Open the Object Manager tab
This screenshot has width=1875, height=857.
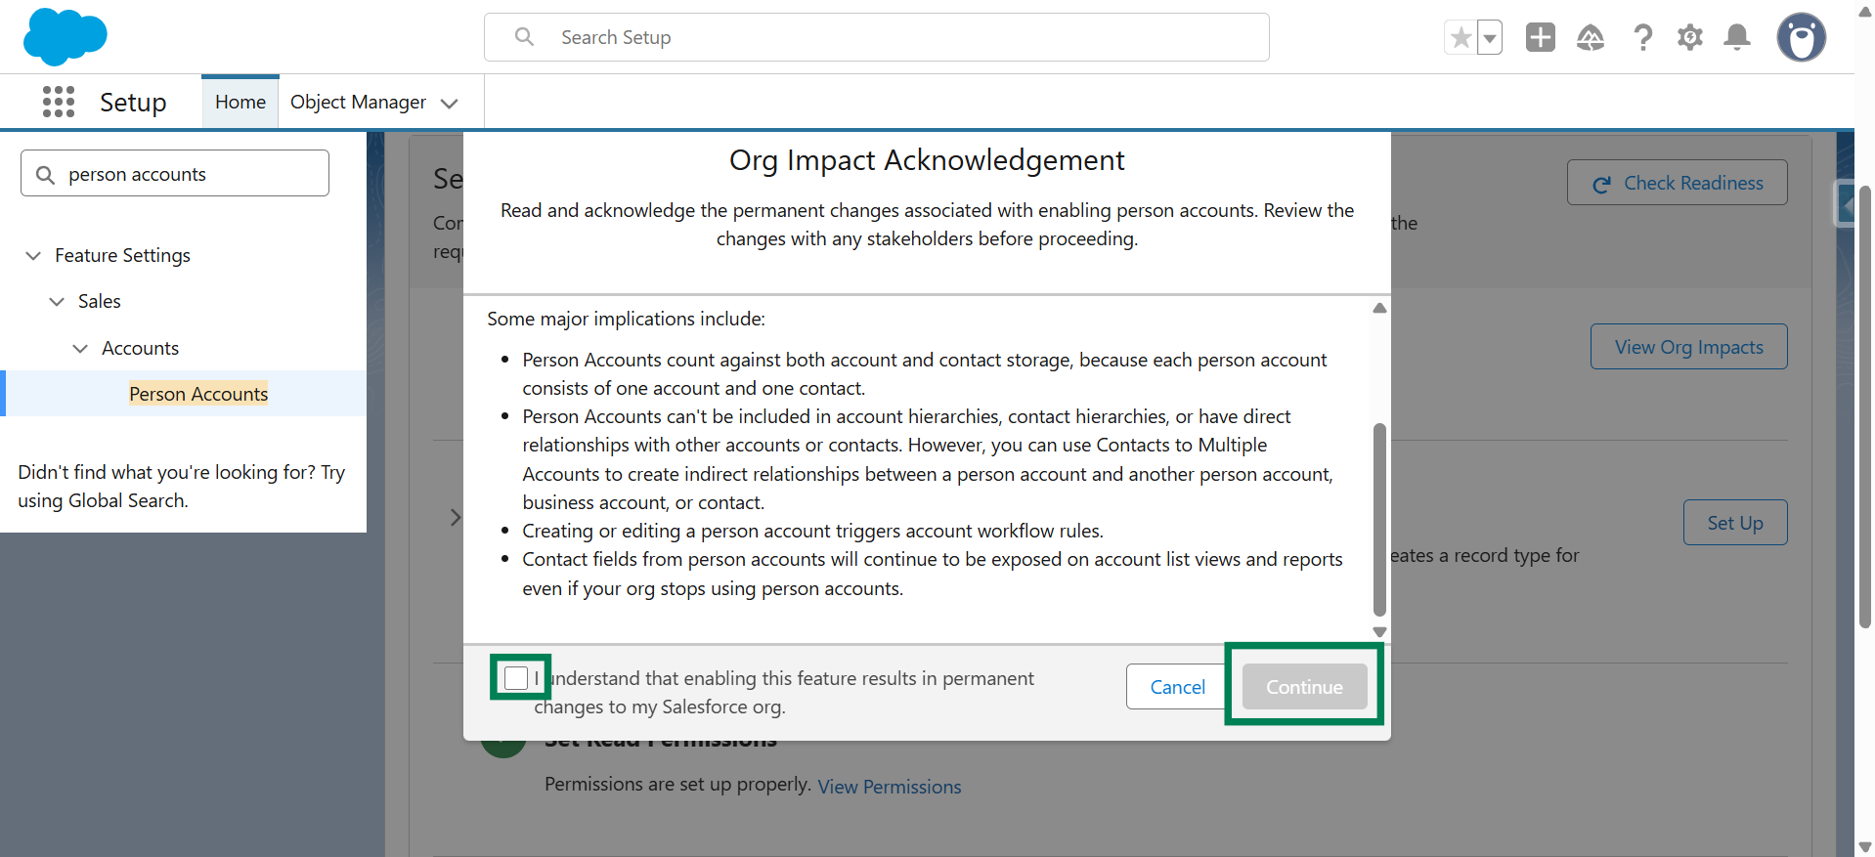(358, 103)
